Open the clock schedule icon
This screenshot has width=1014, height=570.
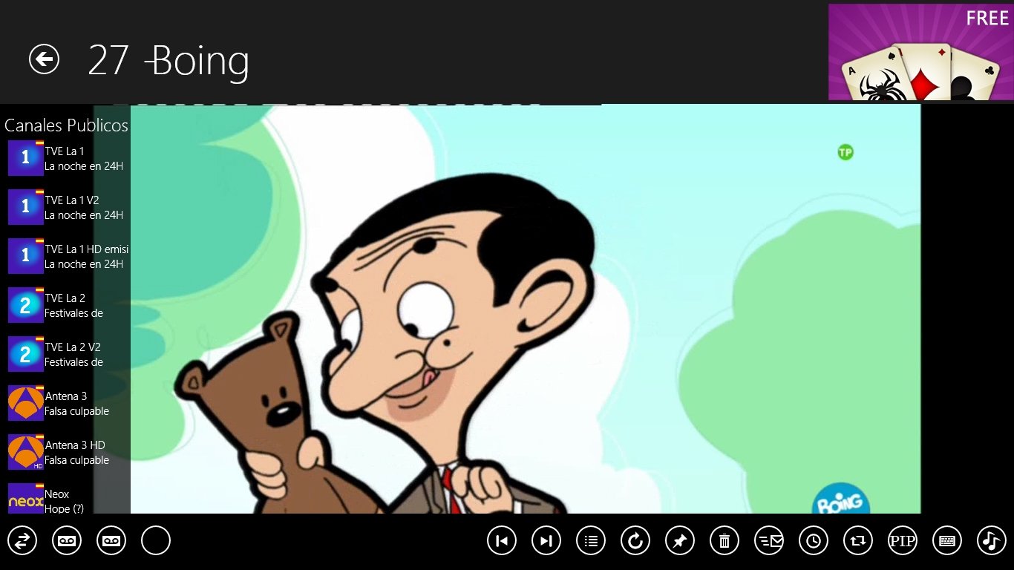pyautogui.click(x=814, y=541)
